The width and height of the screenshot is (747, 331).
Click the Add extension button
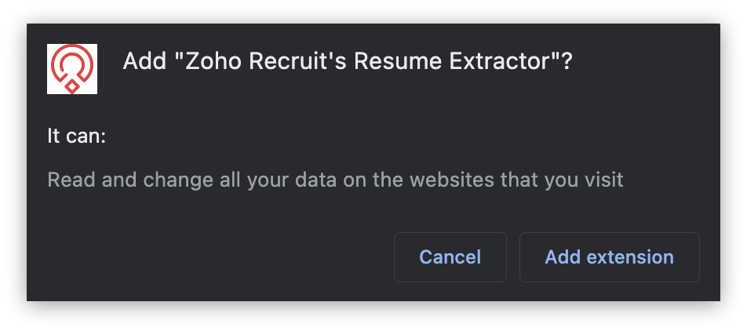click(609, 256)
